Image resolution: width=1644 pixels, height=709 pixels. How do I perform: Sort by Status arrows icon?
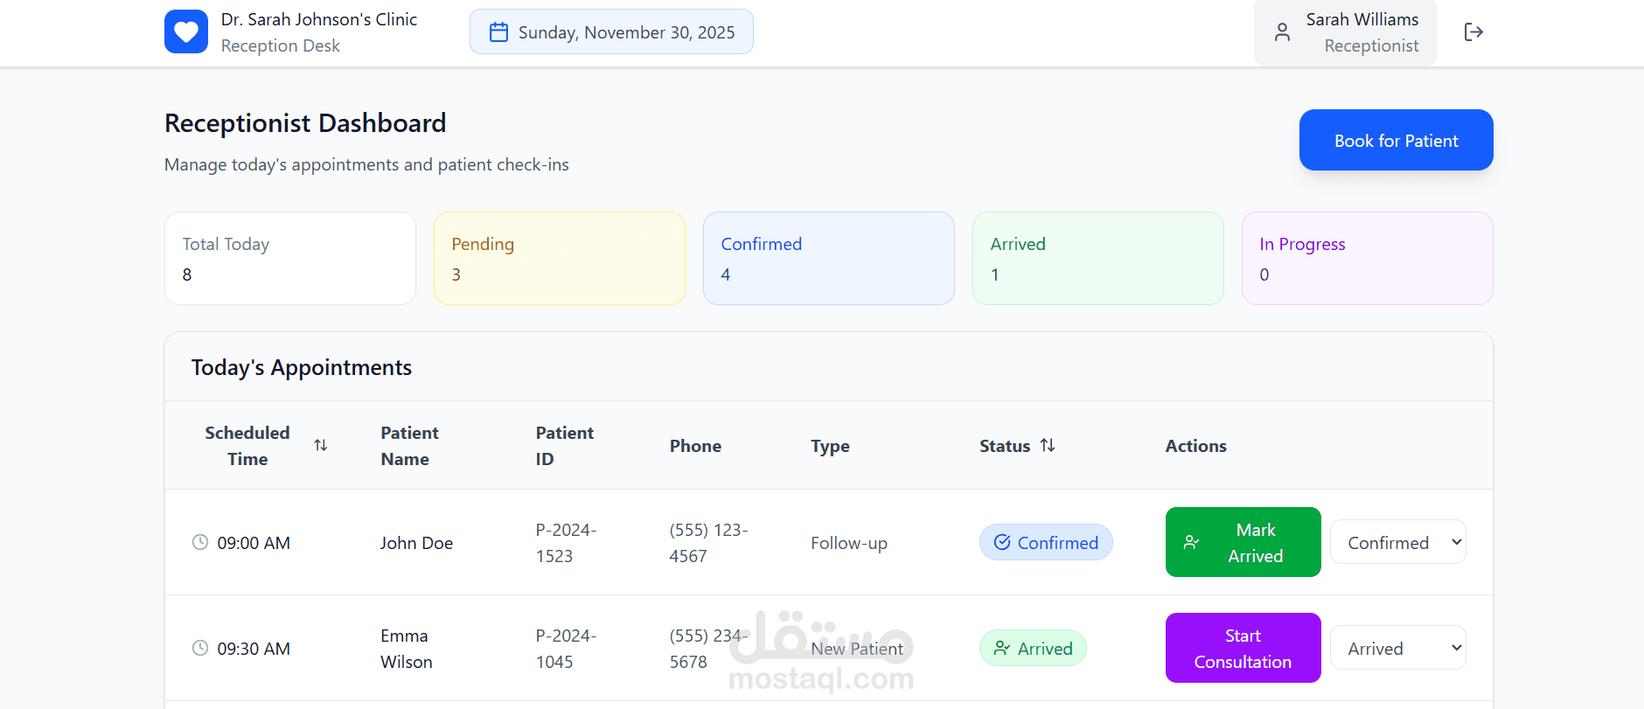1048,446
